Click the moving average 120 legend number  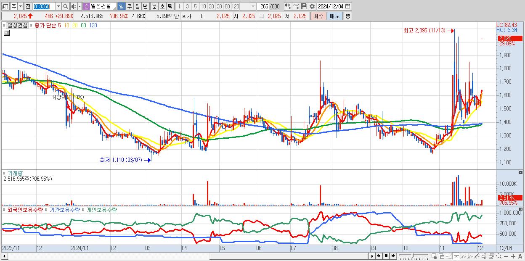coord(93,25)
